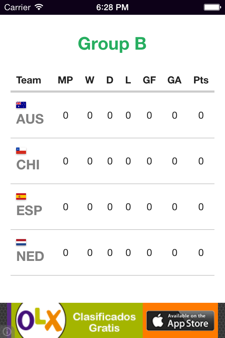The image size is (225, 338).
Task: Open the Clasificados Gratis ad text
Action: click(x=104, y=323)
